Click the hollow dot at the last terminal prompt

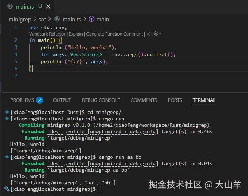pos(7,189)
